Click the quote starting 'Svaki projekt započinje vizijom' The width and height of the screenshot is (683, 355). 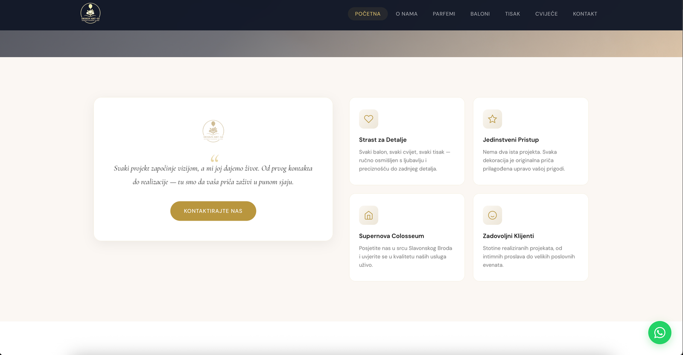coord(213,175)
